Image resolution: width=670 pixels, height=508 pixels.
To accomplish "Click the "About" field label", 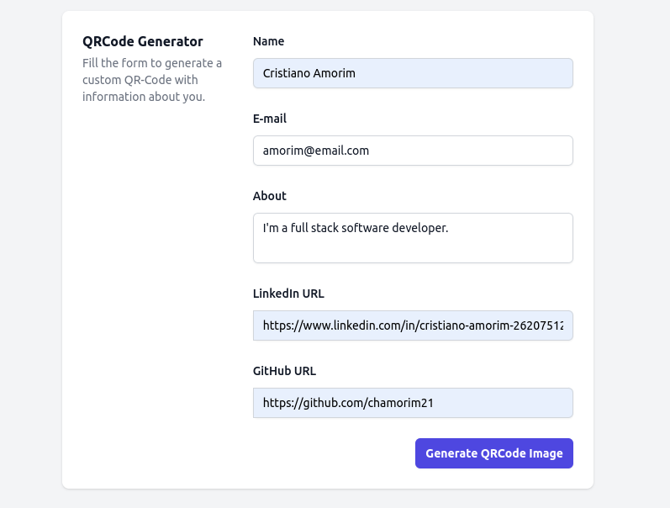I will pyautogui.click(x=270, y=196).
